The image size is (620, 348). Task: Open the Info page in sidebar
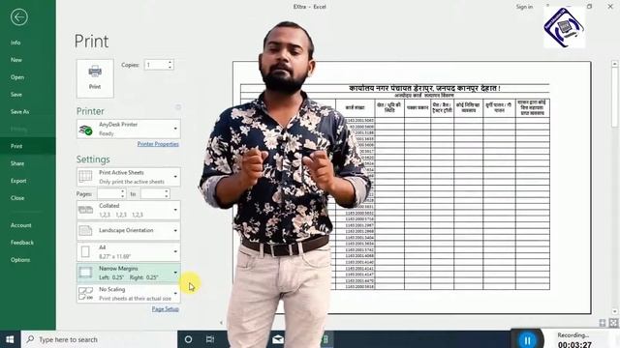[15, 43]
